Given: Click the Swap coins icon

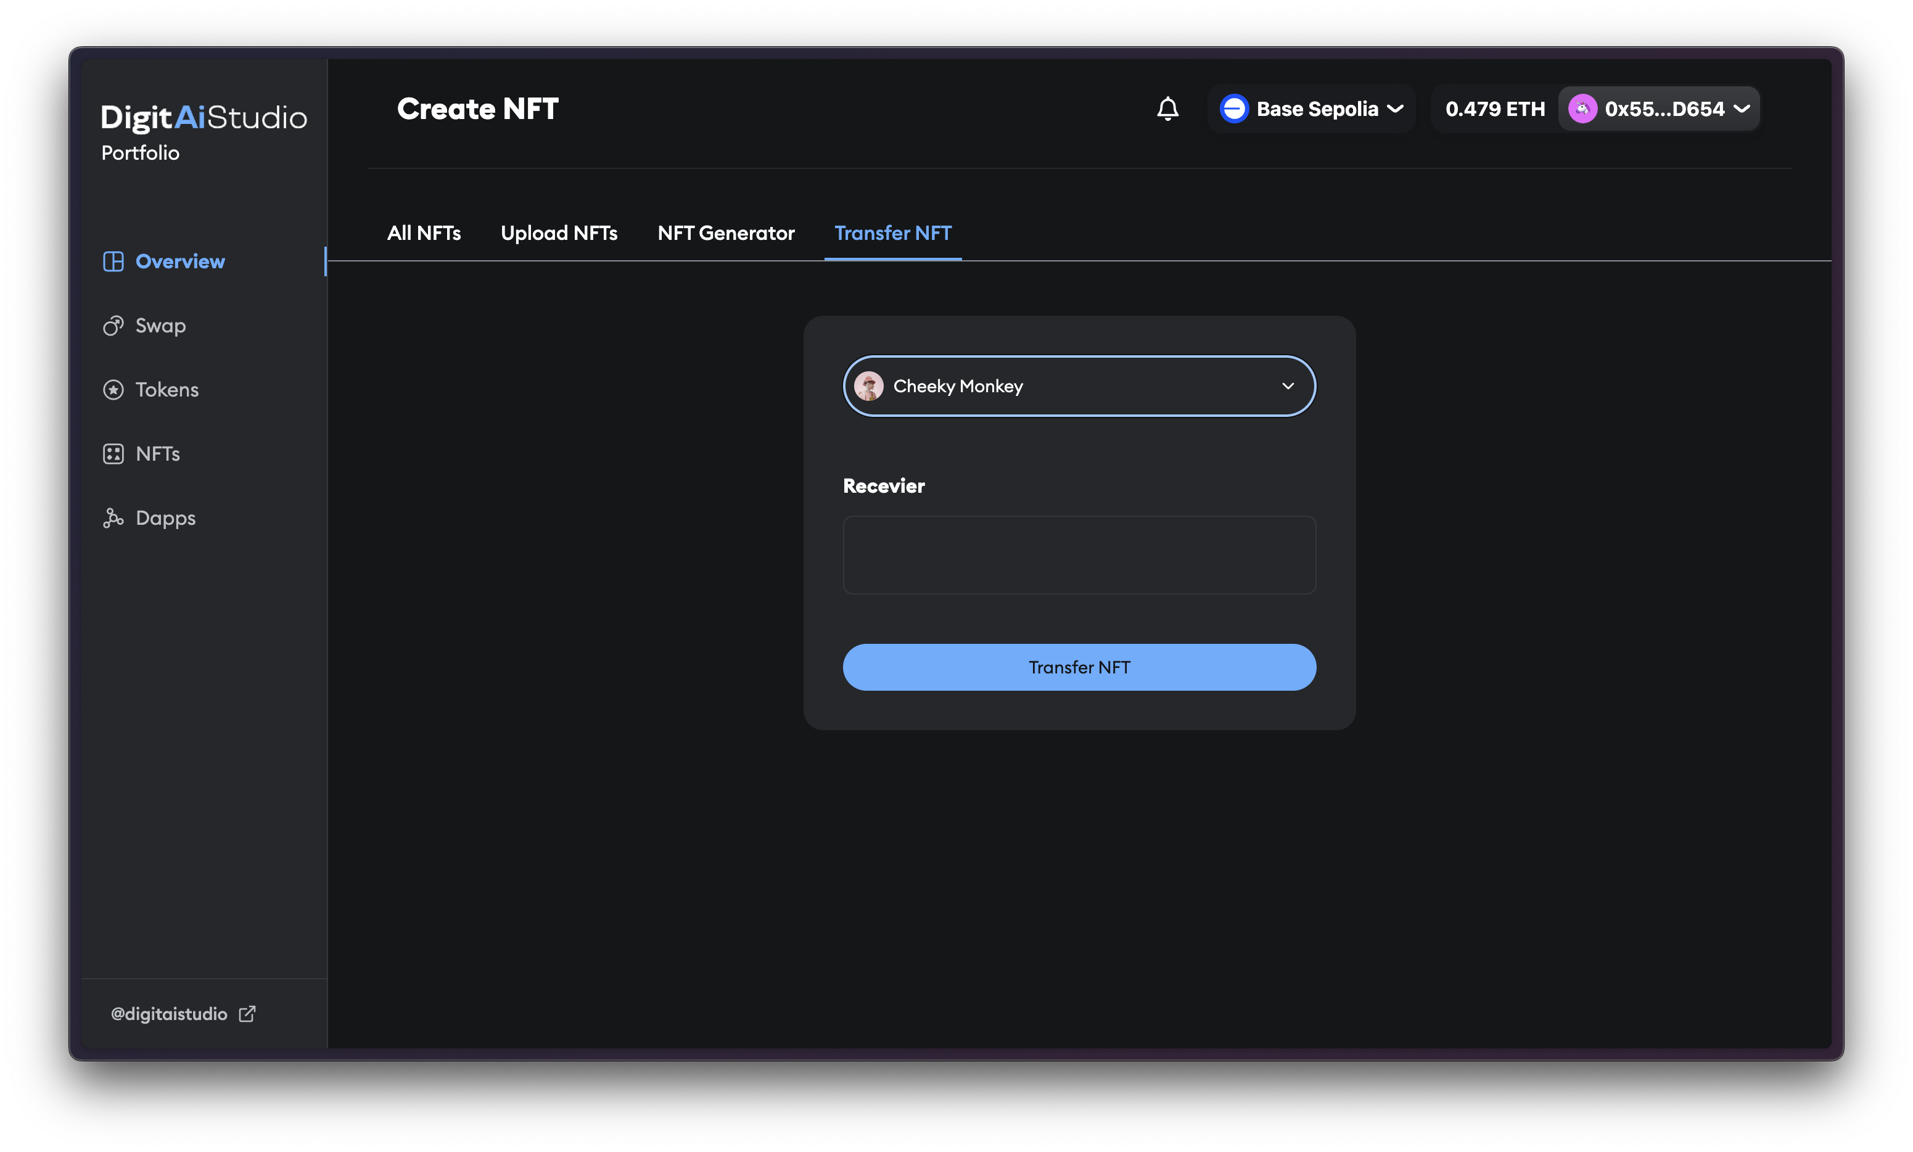Looking at the screenshot, I should (x=113, y=326).
